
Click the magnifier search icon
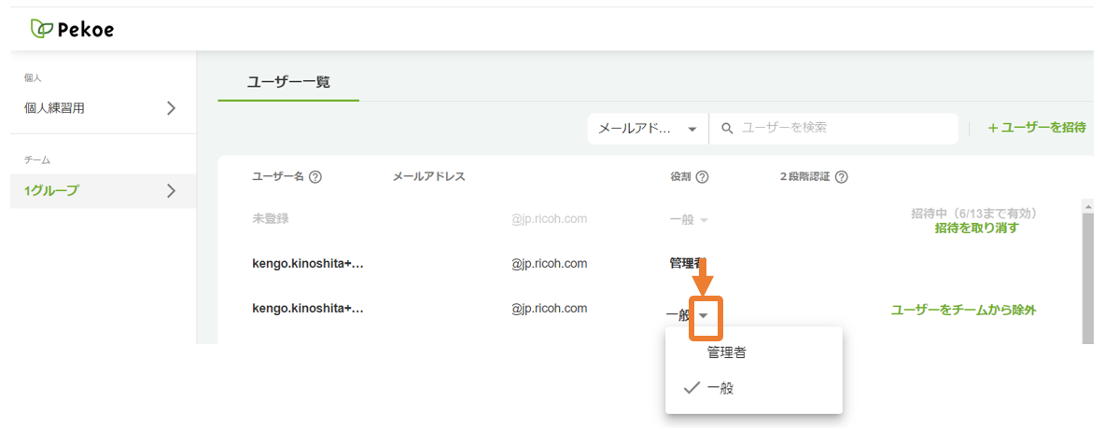coord(728,129)
